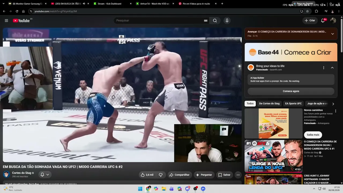
Task: Open the on-screen keyboard in search box
Action: (x=206, y=21)
